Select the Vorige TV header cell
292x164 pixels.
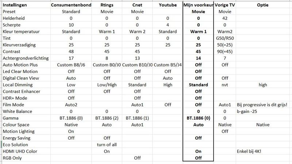tap(224, 5)
